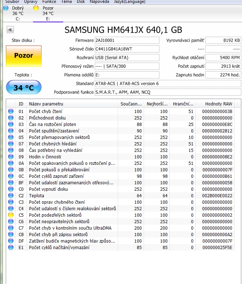Click status icon of Počet cyklů načítání/vymazání
This screenshot has width=242, height=284.
(11, 247)
